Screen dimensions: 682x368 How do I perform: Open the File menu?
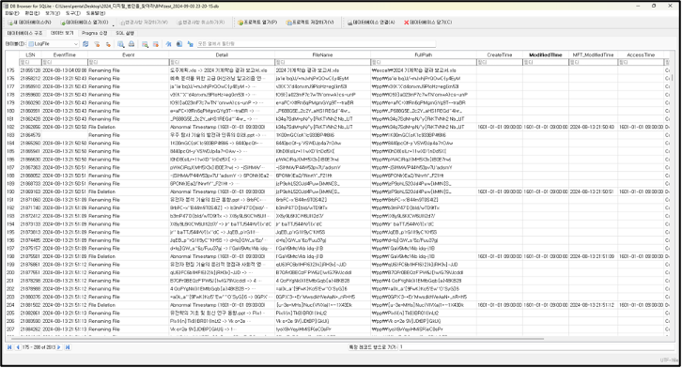[12, 13]
